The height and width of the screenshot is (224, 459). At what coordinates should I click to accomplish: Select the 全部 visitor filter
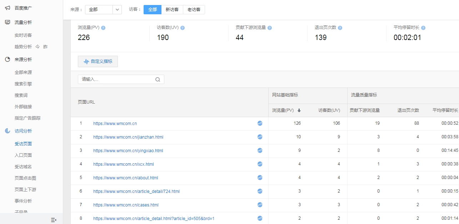[x=153, y=10]
